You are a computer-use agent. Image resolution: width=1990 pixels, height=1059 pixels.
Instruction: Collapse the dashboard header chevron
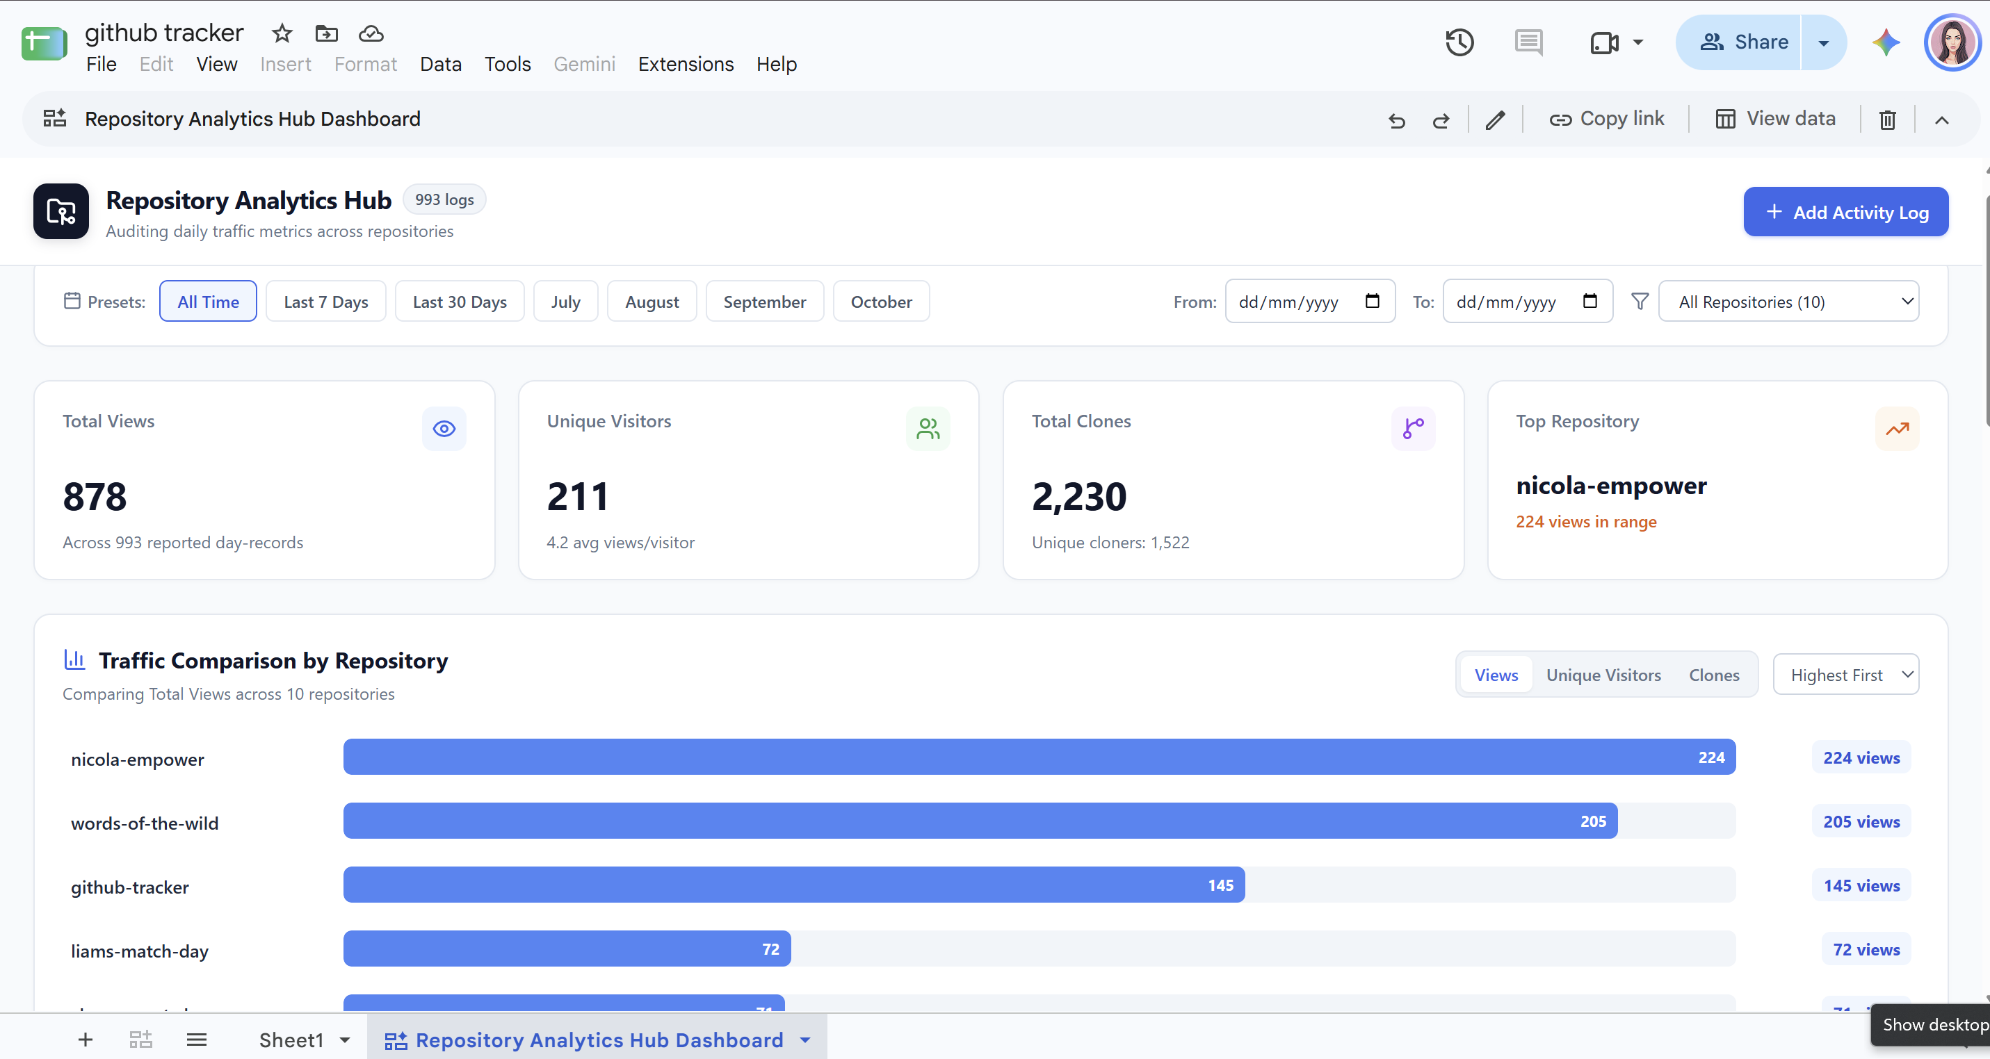point(1941,120)
